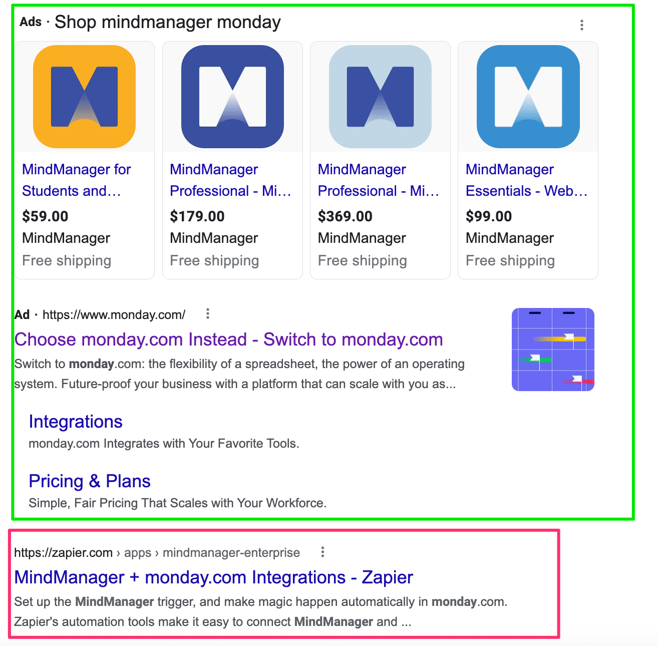Open the Integrations sitelink

76,422
